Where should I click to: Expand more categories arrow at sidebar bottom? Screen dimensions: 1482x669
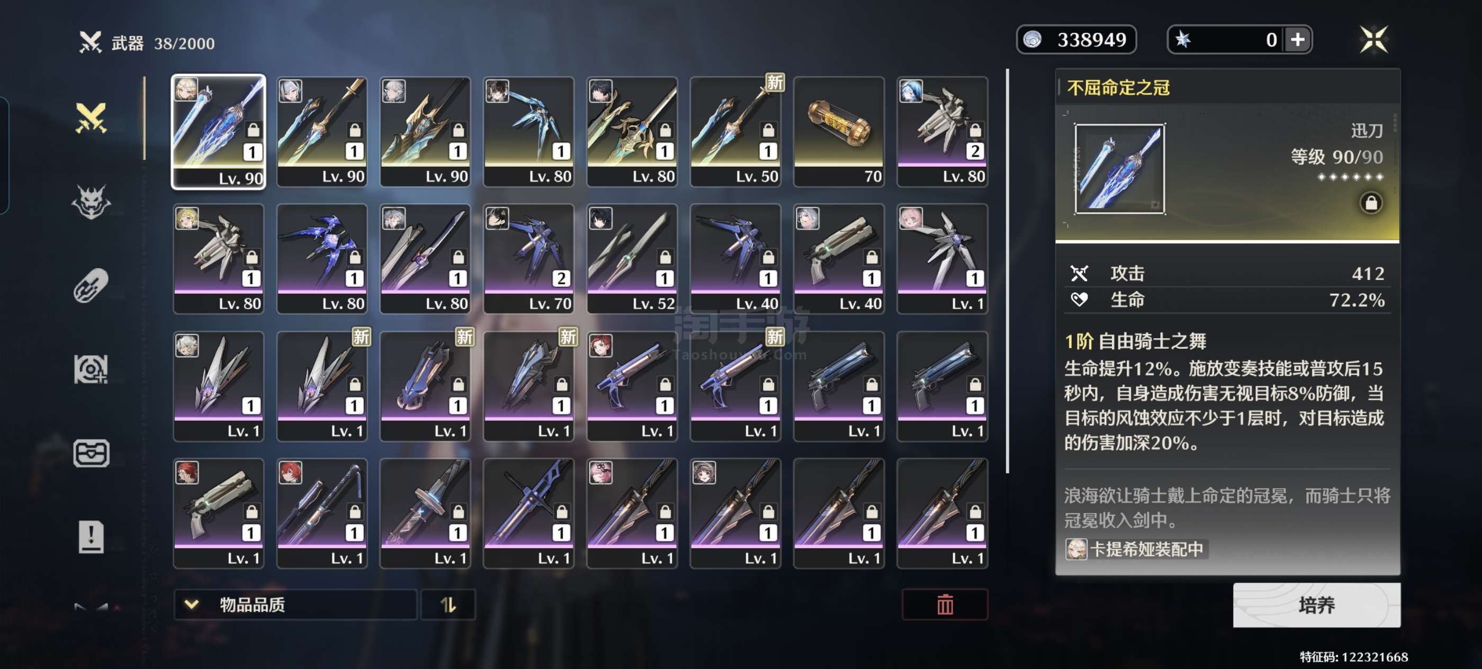tap(91, 607)
